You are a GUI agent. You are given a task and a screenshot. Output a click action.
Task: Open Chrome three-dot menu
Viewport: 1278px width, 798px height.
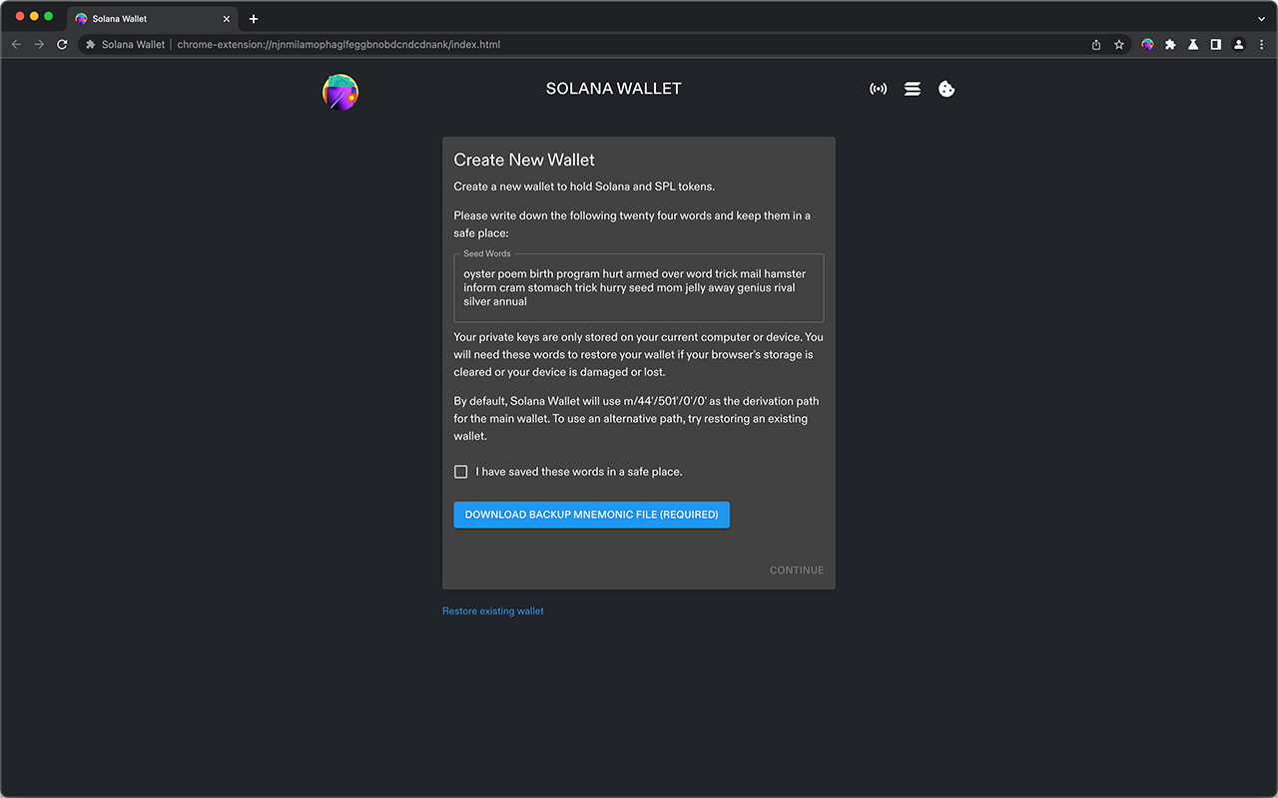click(1261, 45)
